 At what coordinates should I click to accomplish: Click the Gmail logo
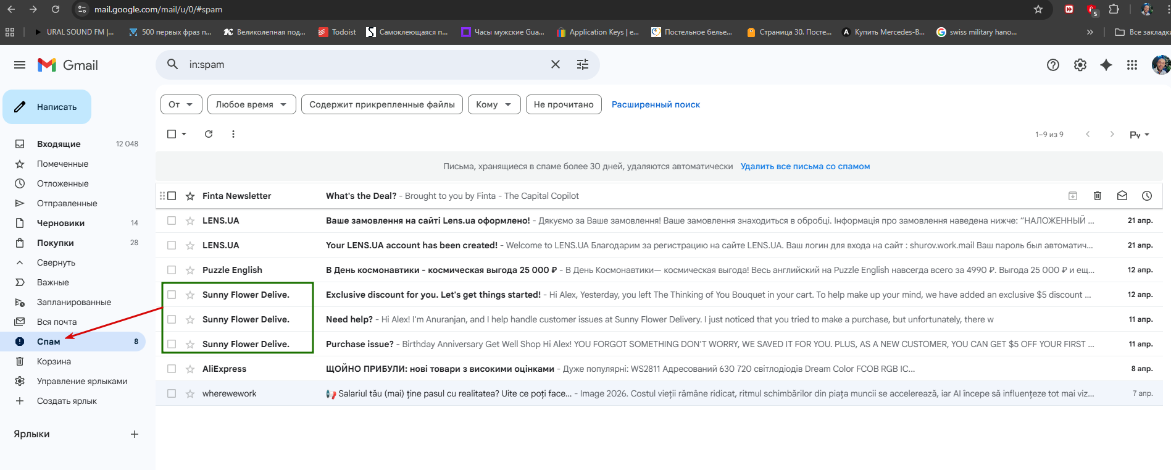point(68,65)
